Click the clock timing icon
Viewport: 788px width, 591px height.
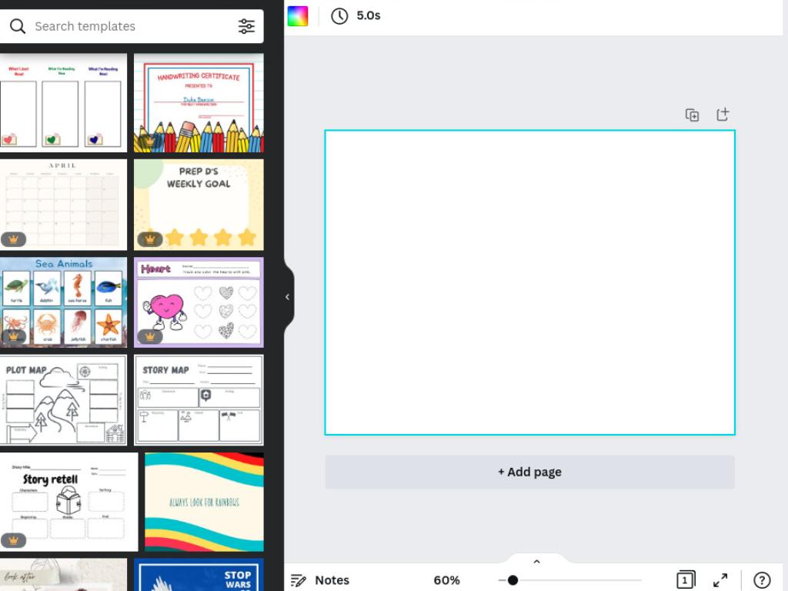[x=339, y=16]
